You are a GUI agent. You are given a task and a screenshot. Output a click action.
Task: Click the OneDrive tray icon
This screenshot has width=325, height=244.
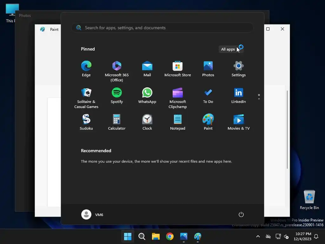[268, 236]
